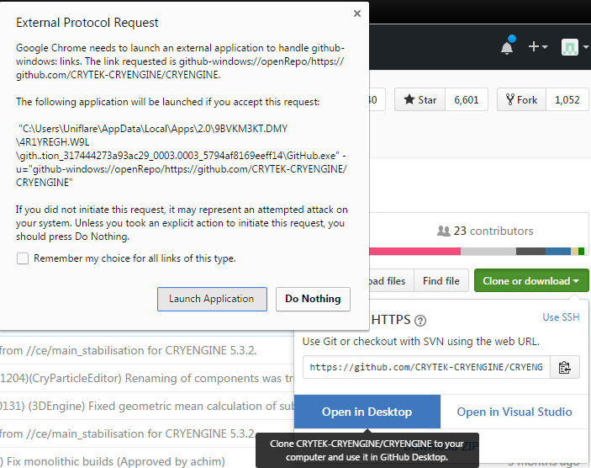
Task: Close the External Protocol Request dialog
Action: click(x=357, y=13)
